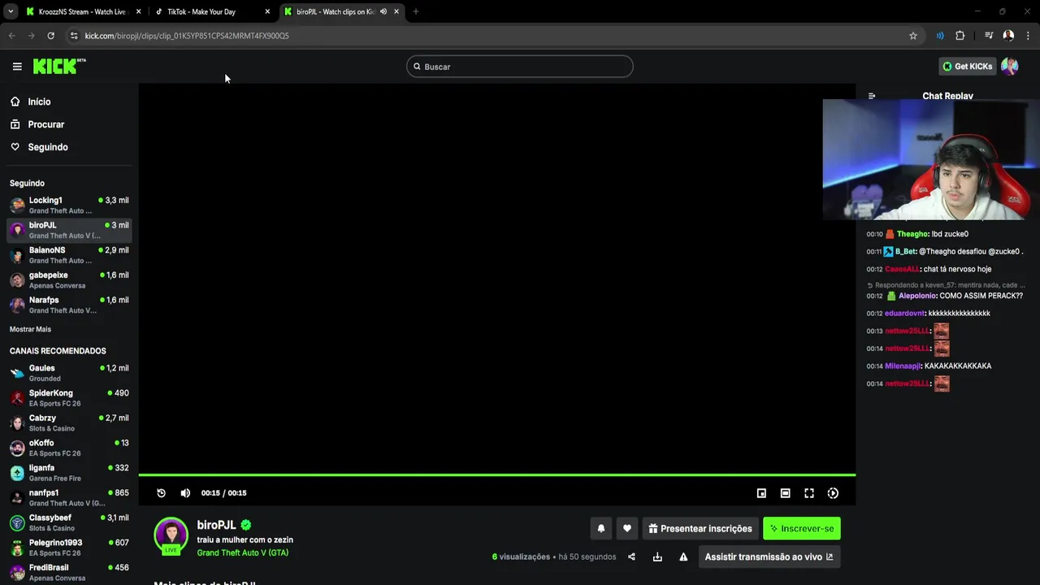This screenshot has height=585, width=1040.
Task: Toggle theater mode
Action: (x=785, y=493)
